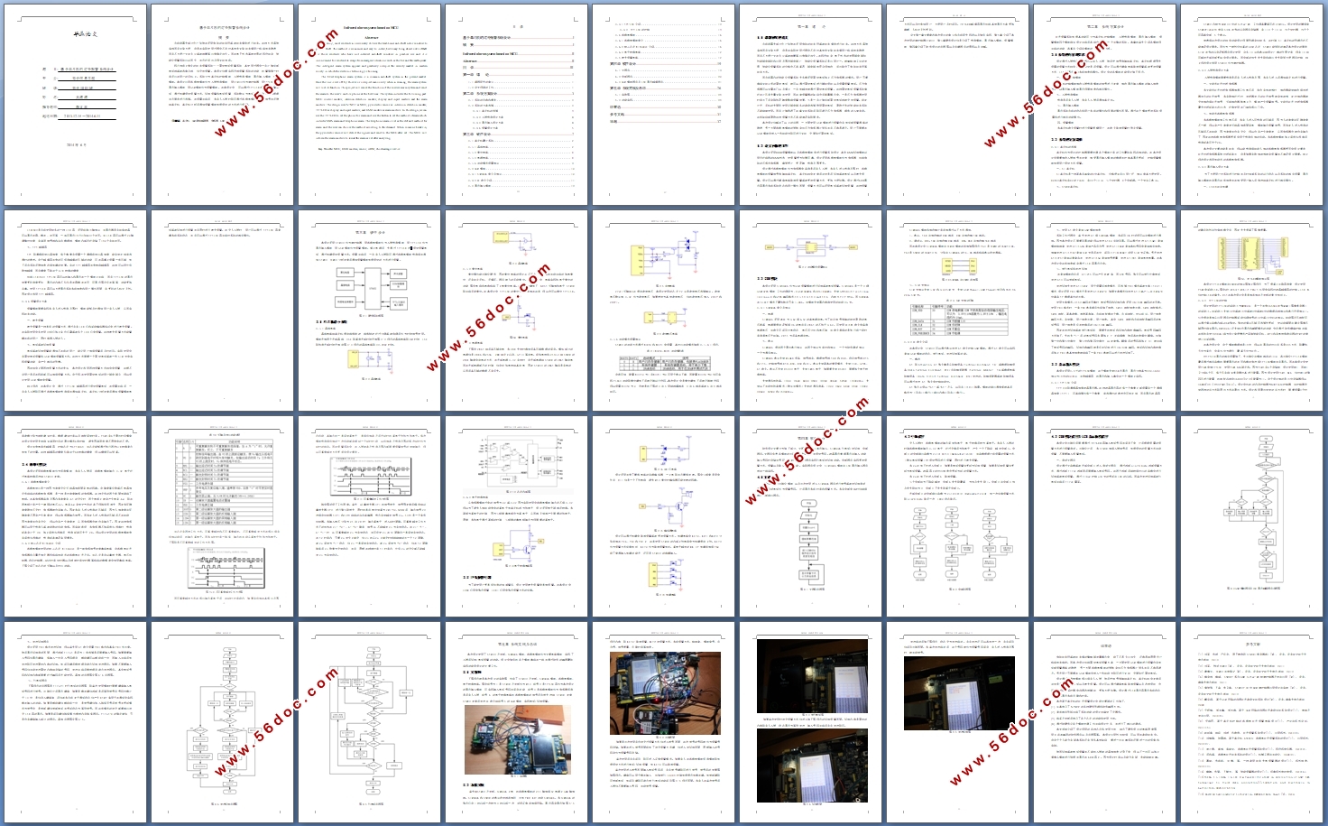This screenshot has width=1328, height=826.
Task: Select the Chinese abstract (摘要) page
Action: (222, 105)
